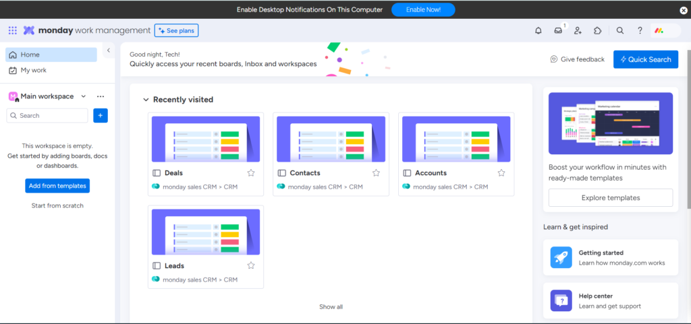
Task: Open the product switcher grid icon
Action: 13,30
